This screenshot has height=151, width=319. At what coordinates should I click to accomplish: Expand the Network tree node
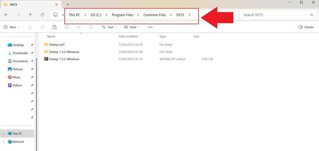[x=3, y=142]
